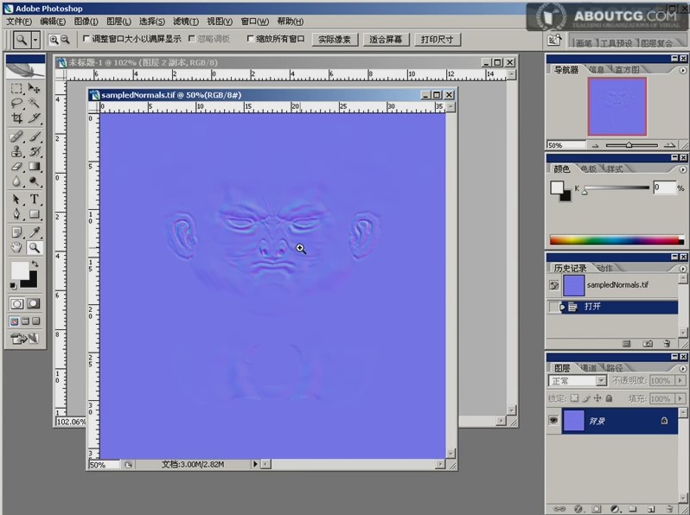The height and width of the screenshot is (515, 690).
Task: Select the Type tool
Action: point(35,200)
